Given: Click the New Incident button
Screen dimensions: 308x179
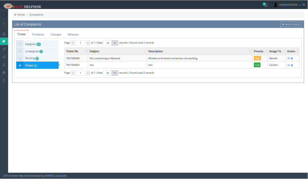Looking at the screenshot, I should [291, 24].
